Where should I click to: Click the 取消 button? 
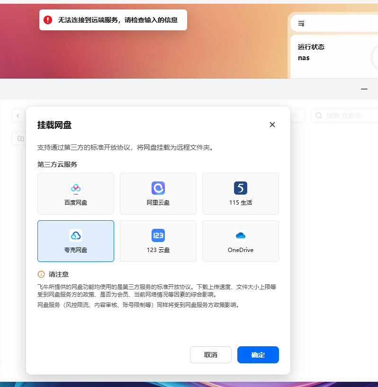[x=211, y=355]
